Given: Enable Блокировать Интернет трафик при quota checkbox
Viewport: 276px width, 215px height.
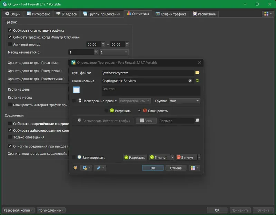Looking at the screenshot, I should (x=10, y=105).
